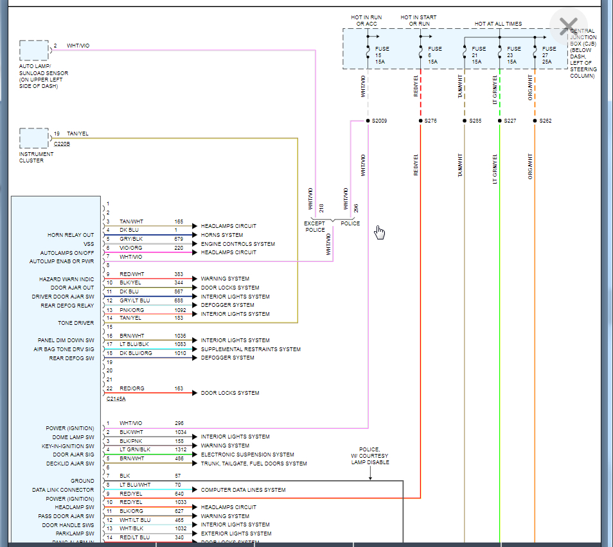
Task: Click 'DECKLID AJAR SW' pin label
Action: tap(70, 464)
